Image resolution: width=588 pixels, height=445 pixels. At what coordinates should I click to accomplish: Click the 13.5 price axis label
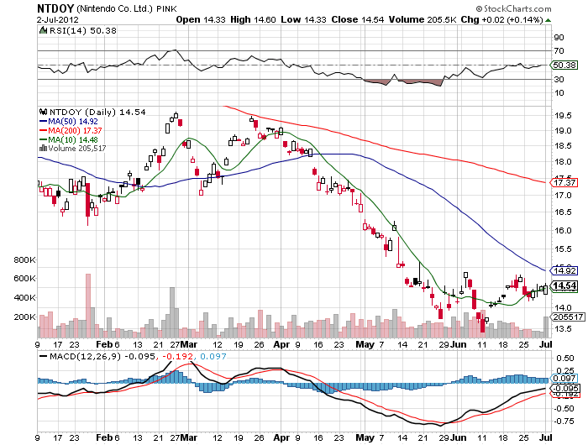pyautogui.click(x=563, y=329)
